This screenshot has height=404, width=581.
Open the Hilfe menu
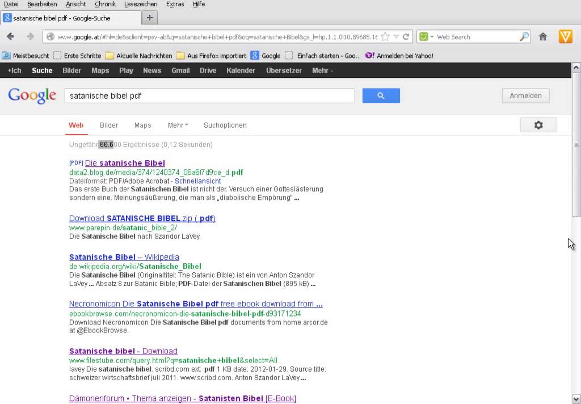click(199, 4)
